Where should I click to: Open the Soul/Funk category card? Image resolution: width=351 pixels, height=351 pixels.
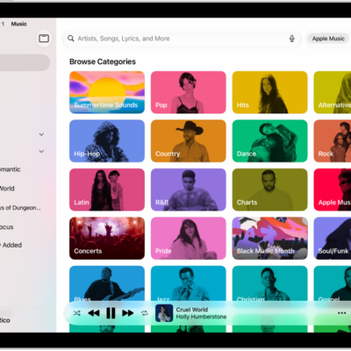click(x=333, y=238)
